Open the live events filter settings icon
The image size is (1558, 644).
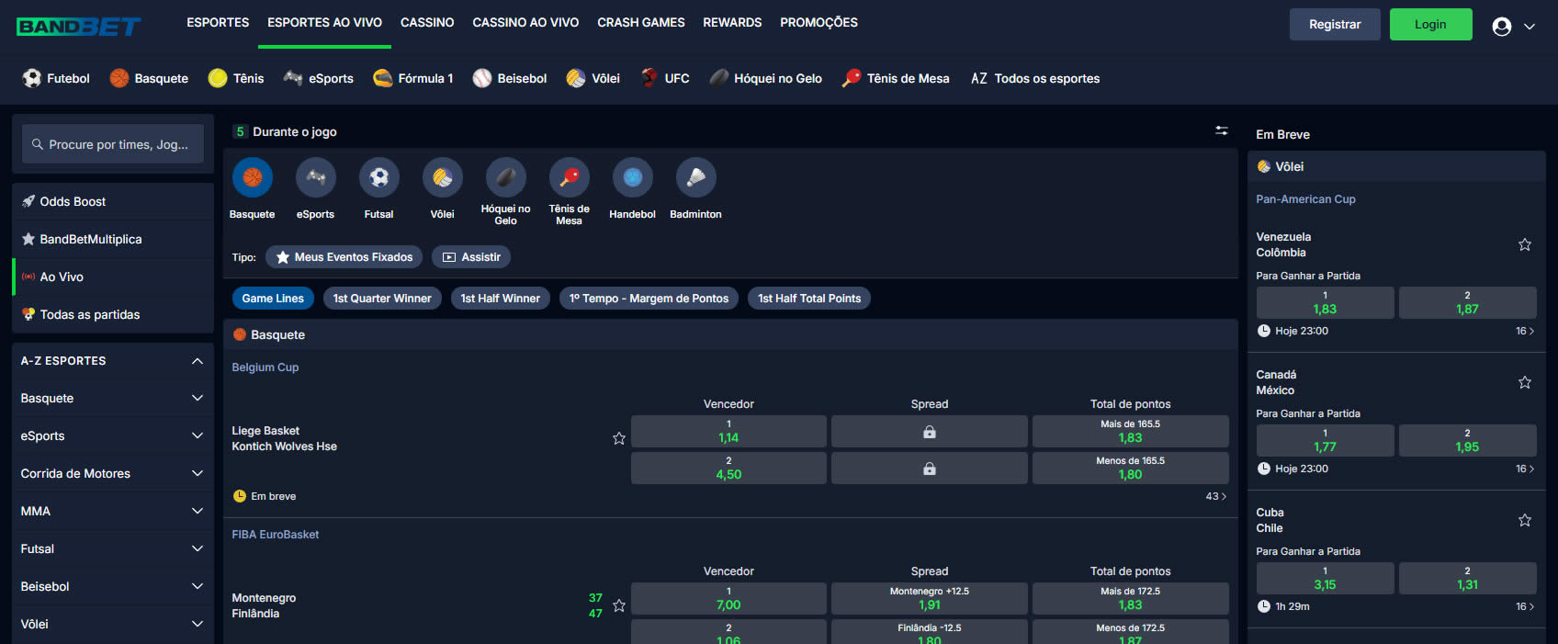pyautogui.click(x=1222, y=131)
